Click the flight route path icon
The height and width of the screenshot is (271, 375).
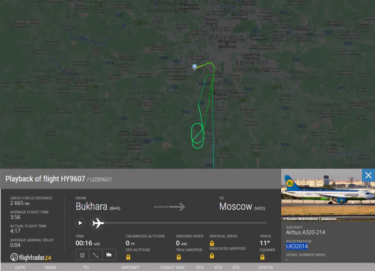[96, 255]
